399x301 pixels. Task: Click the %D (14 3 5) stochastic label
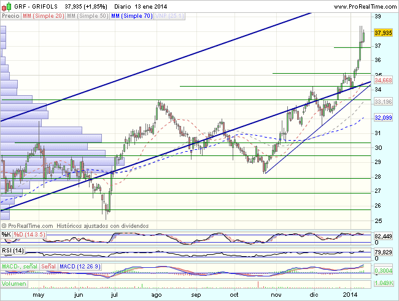(29, 235)
